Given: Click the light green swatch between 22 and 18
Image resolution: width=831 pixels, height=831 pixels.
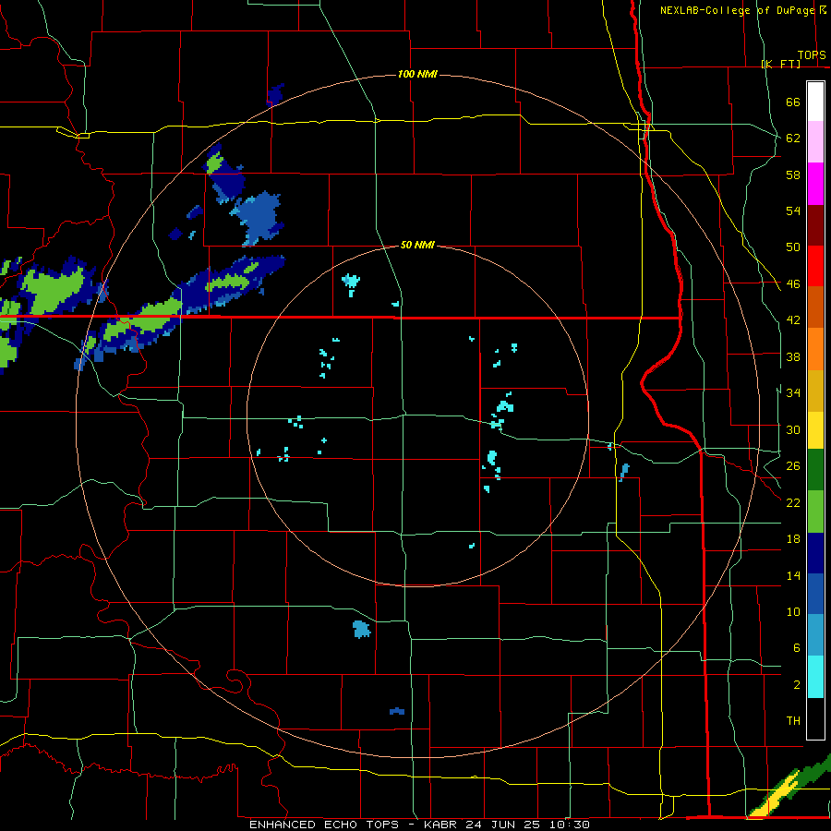Looking at the screenshot, I should point(815,512).
